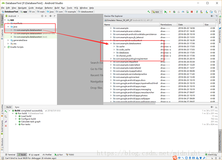Expand the Gradle Scripts node
Screen dimensions: 222x160
point(5,47)
